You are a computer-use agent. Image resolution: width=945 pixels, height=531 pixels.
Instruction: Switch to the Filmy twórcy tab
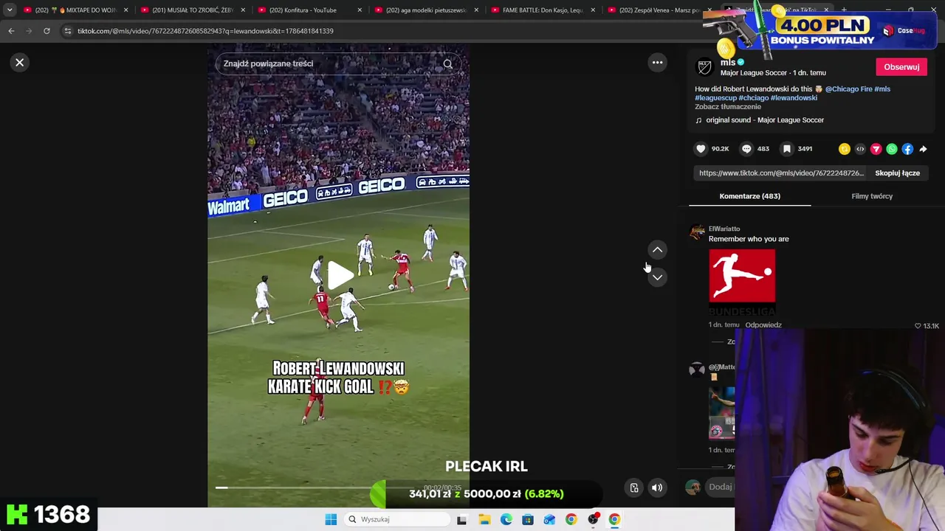coord(872,196)
